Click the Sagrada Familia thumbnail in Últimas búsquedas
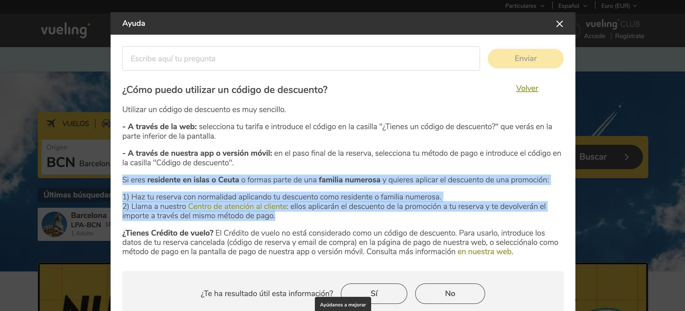This screenshot has width=685, height=311. [x=55, y=224]
